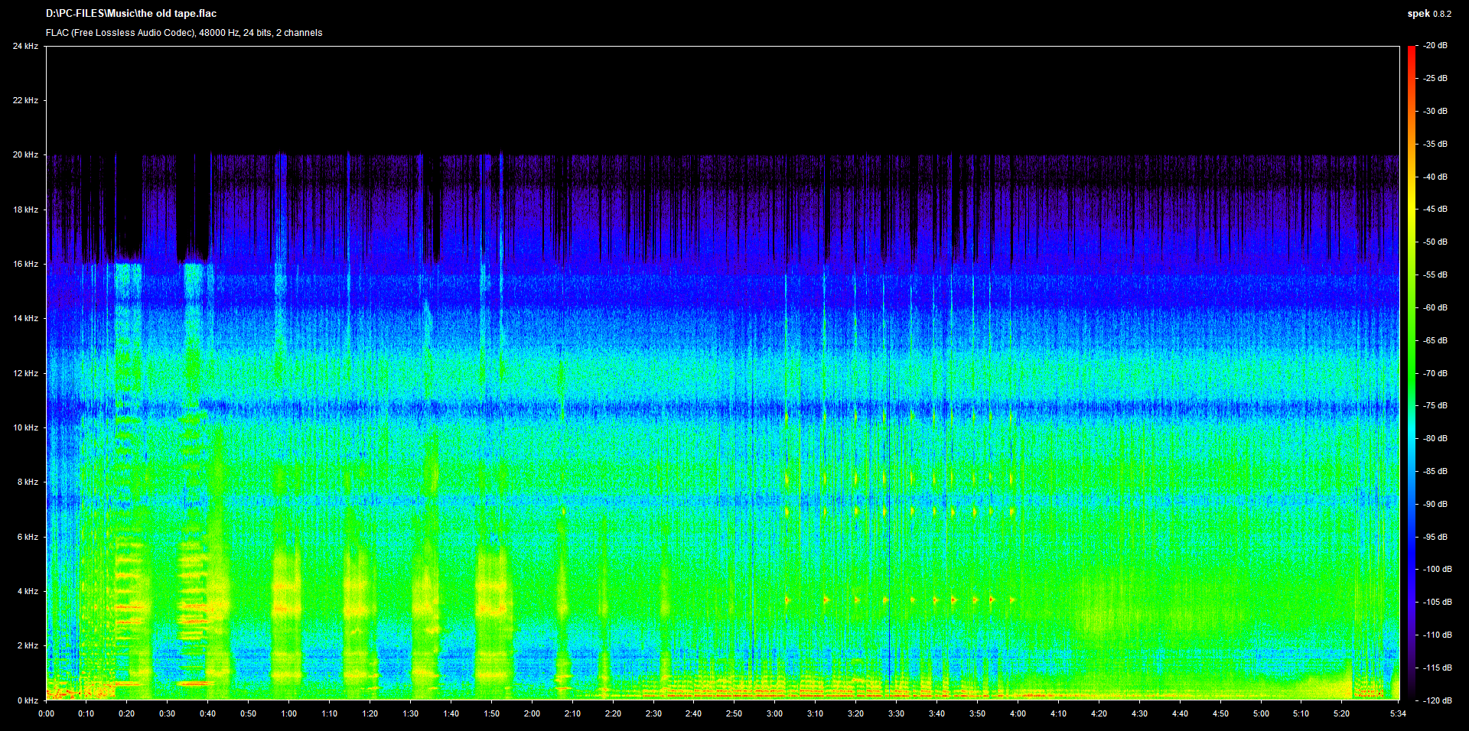This screenshot has height=731, width=1469.
Task: Click the FLAC codec information line
Action: 184,33
